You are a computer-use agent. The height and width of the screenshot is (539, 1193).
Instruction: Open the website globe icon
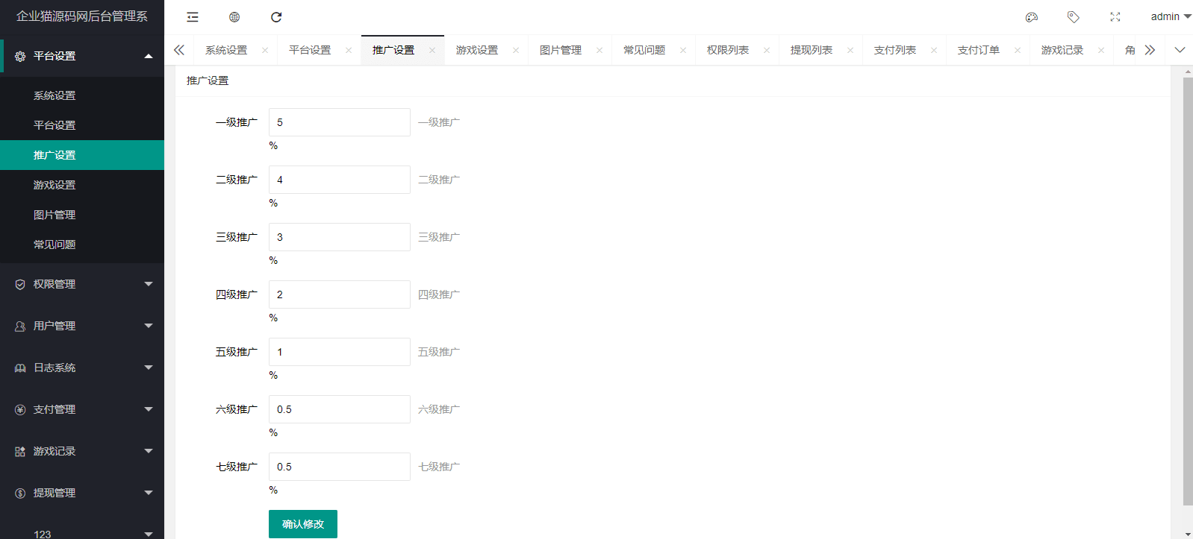(234, 17)
